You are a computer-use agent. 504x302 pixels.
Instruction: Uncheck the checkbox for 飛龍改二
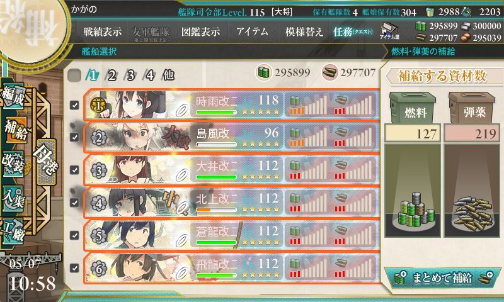[74, 267]
